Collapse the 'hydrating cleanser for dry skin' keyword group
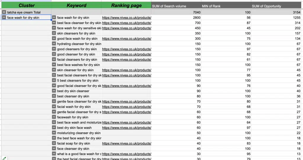Screen dimensions: 303x160 tap(54, 44)
